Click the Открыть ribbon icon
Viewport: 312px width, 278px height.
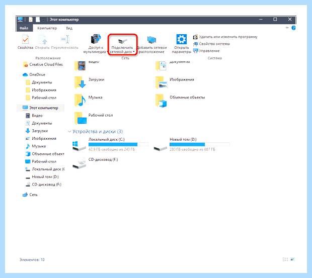click(43, 39)
